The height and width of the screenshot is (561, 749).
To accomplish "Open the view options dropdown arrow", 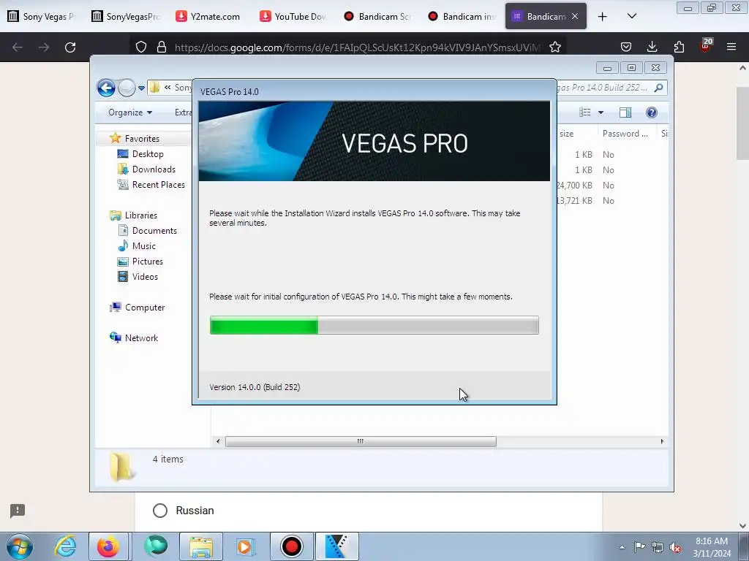I will click(x=601, y=112).
